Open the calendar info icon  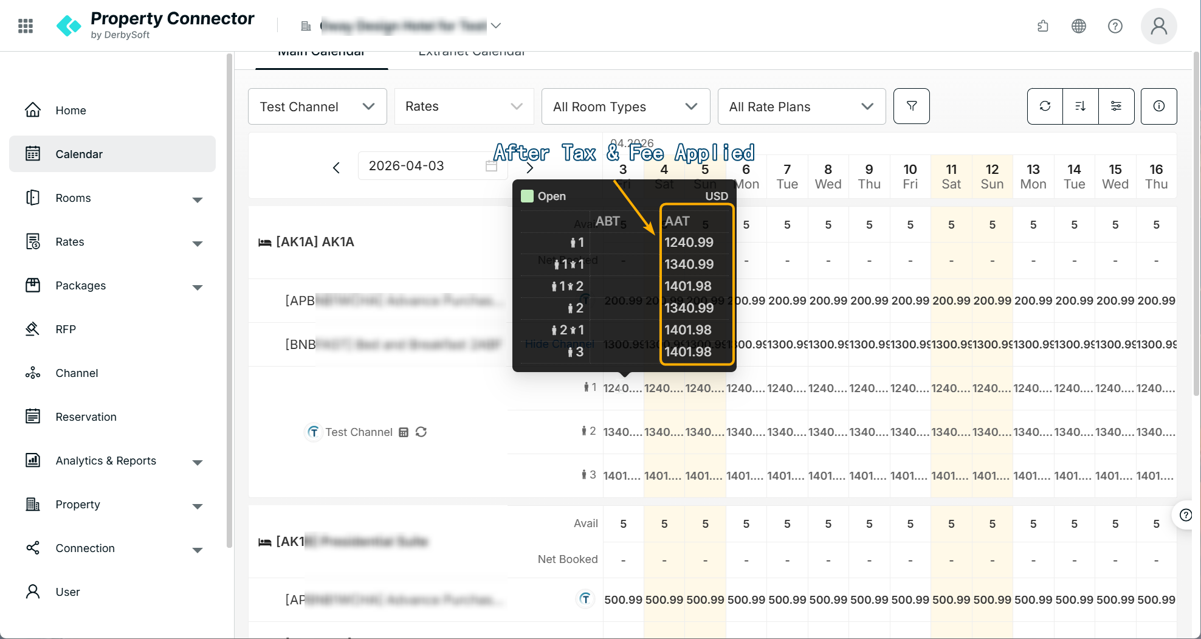pos(1159,106)
